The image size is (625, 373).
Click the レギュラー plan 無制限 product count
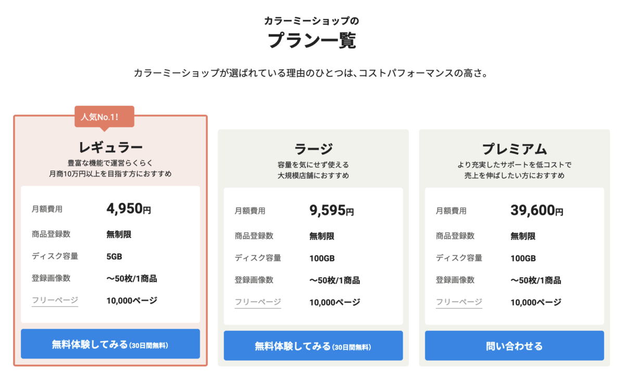coord(119,234)
